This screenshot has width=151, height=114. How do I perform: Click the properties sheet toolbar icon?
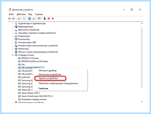[x=24, y=18]
